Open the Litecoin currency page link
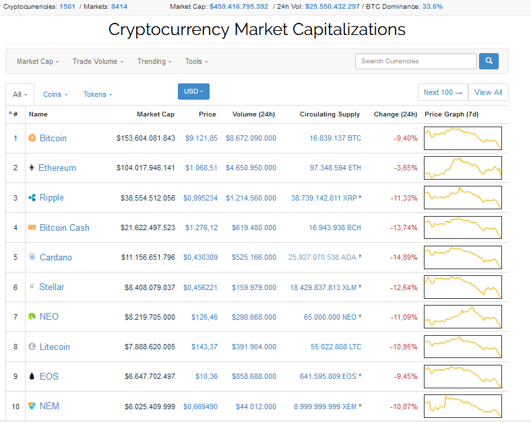The image size is (531, 422). [x=55, y=347]
